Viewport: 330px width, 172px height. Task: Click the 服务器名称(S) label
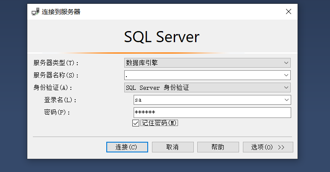click(x=56, y=75)
